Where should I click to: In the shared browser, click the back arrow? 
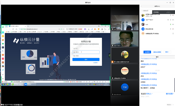coord(7,29)
